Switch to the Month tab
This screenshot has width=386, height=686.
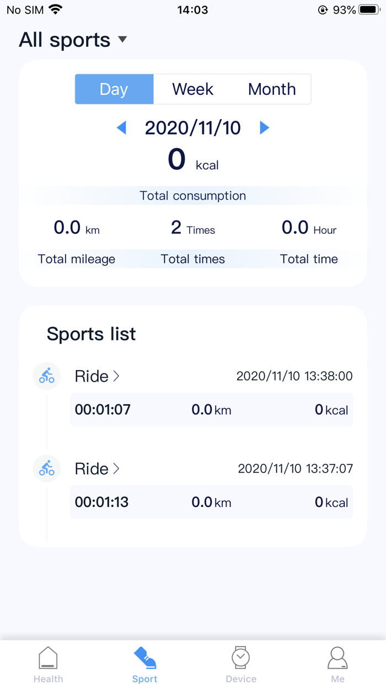point(271,89)
